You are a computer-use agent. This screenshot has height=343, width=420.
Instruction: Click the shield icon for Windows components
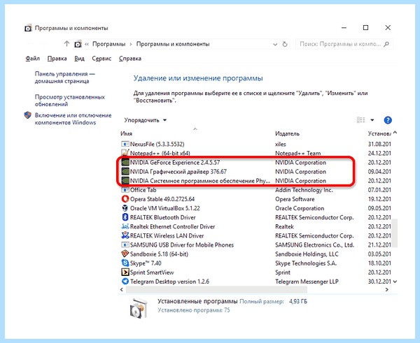tap(27, 115)
